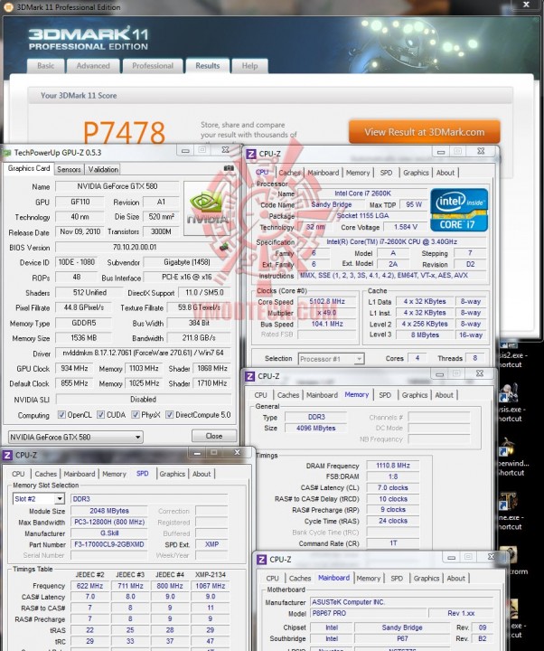The width and height of the screenshot is (544, 651).
Task: Click the 3DMark 11 title bar icon
Action: pos(9,7)
